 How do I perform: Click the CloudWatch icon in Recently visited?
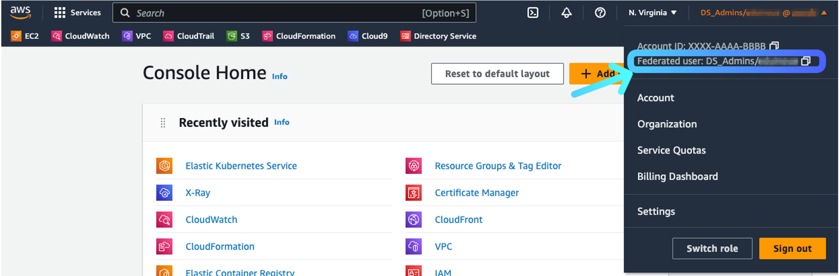coord(164,220)
